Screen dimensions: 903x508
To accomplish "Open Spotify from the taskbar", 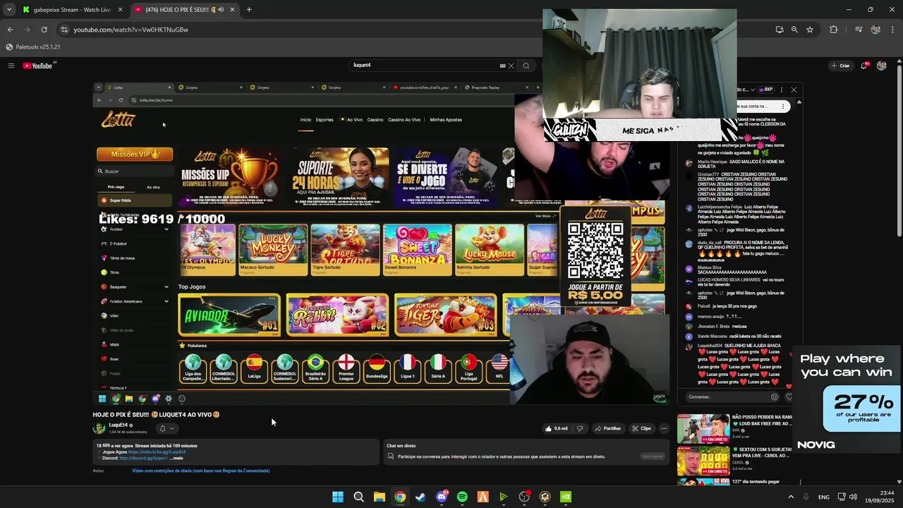I will 462,497.
